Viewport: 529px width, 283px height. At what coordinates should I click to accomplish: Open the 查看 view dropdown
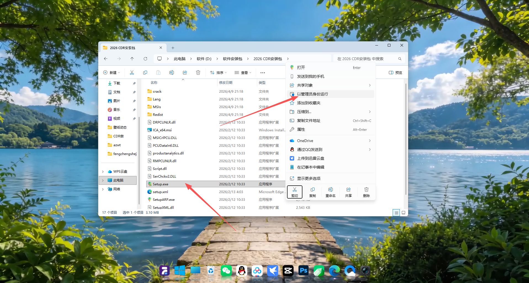(243, 73)
